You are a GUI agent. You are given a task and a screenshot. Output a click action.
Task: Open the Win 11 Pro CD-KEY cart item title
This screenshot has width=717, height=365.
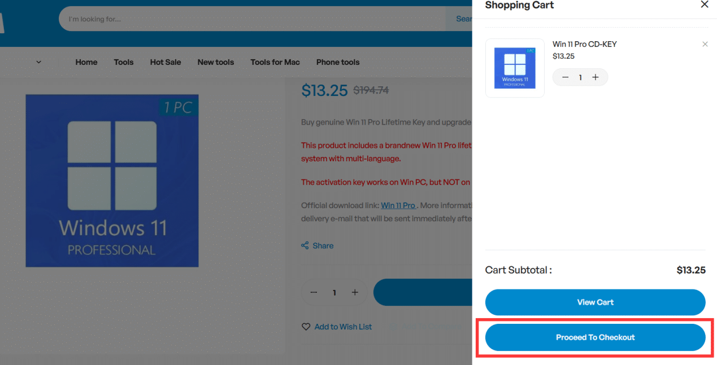584,44
